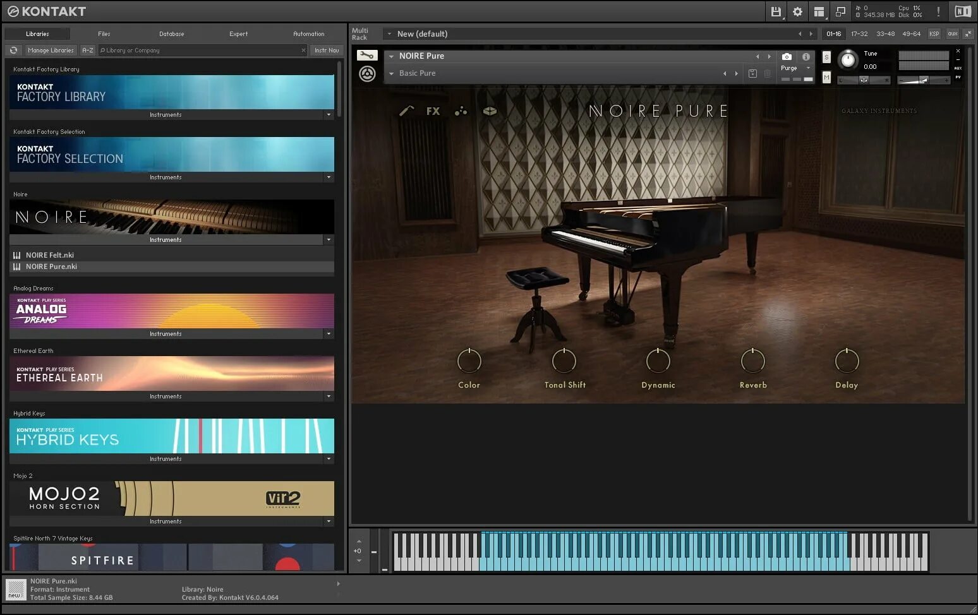The image size is (978, 615).
Task: Open the NOIRE hammer tone page icon
Action: (x=406, y=110)
